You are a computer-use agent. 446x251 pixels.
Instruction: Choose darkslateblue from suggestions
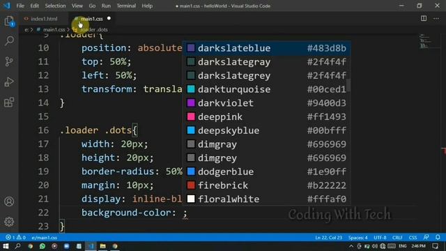(x=266, y=48)
